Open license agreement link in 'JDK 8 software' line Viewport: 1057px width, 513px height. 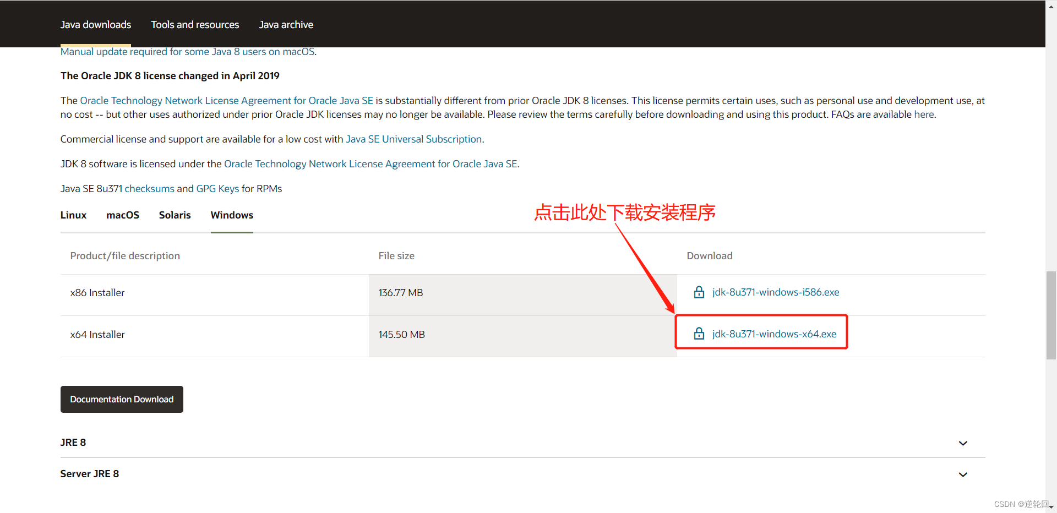click(x=371, y=164)
